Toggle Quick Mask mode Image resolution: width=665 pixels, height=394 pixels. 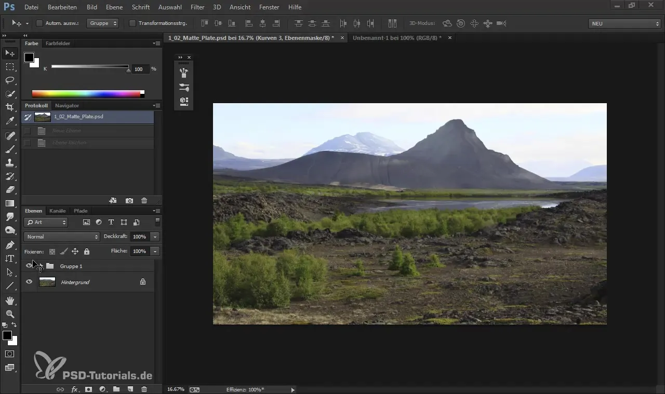pos(10,354)
